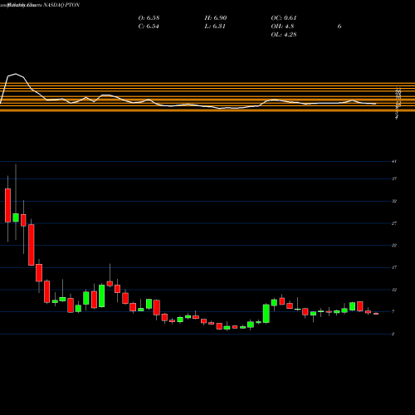Click the price axis label 41
Image resolution: width=415 pixels, height=415 pixels.
point(394,161)
